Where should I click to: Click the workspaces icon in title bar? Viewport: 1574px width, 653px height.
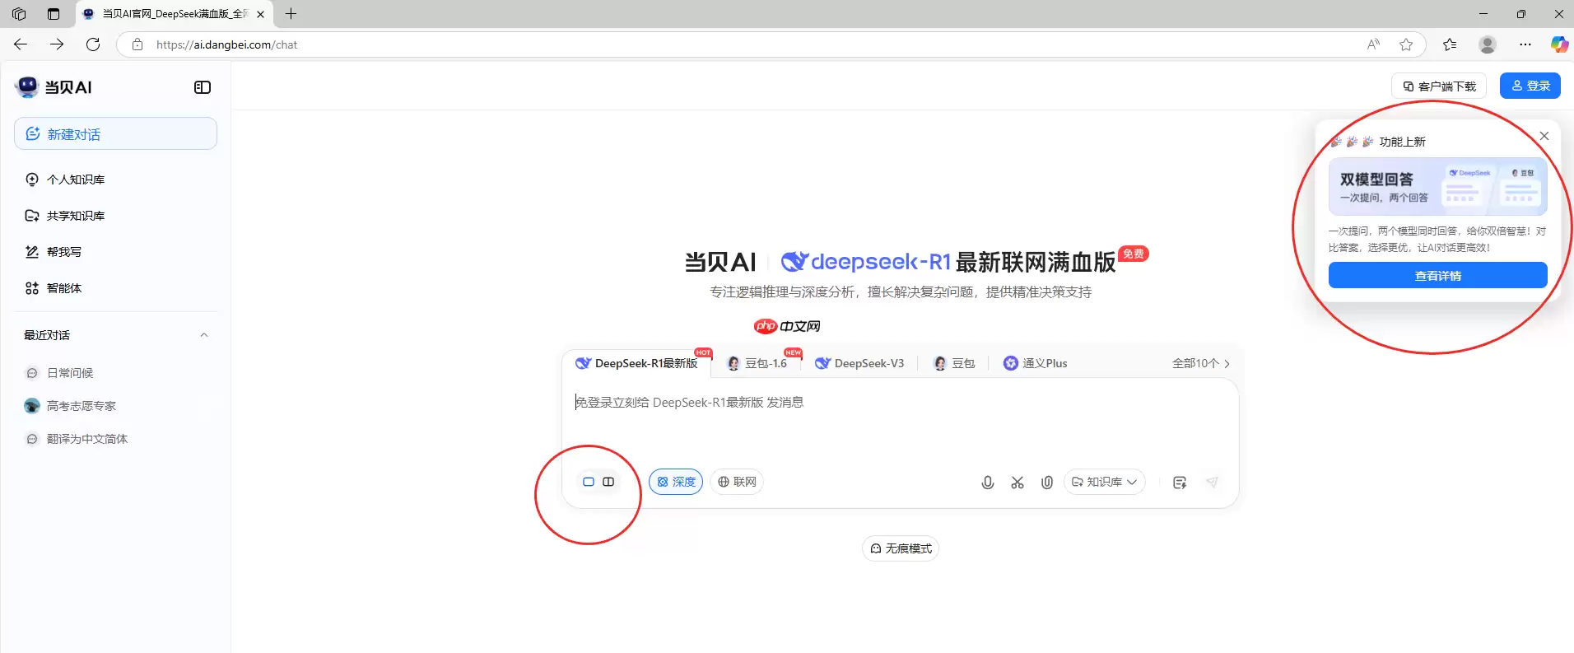(x=19, y=14)
